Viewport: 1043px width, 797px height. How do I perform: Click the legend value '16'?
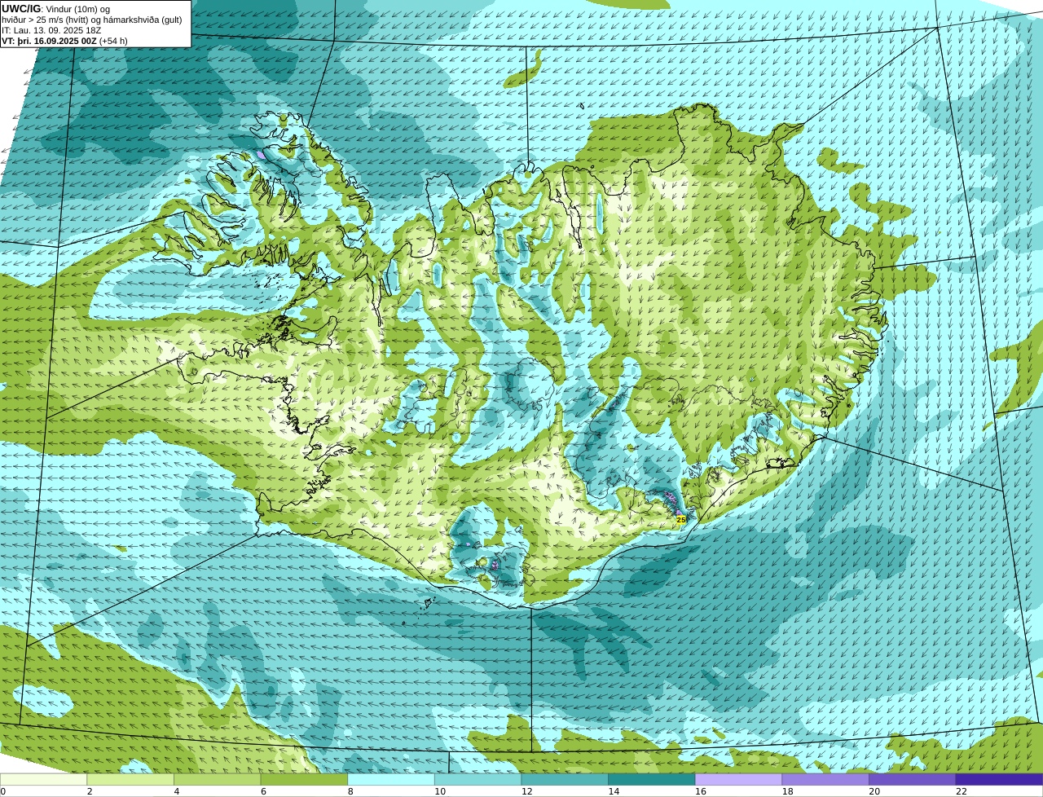700,791
